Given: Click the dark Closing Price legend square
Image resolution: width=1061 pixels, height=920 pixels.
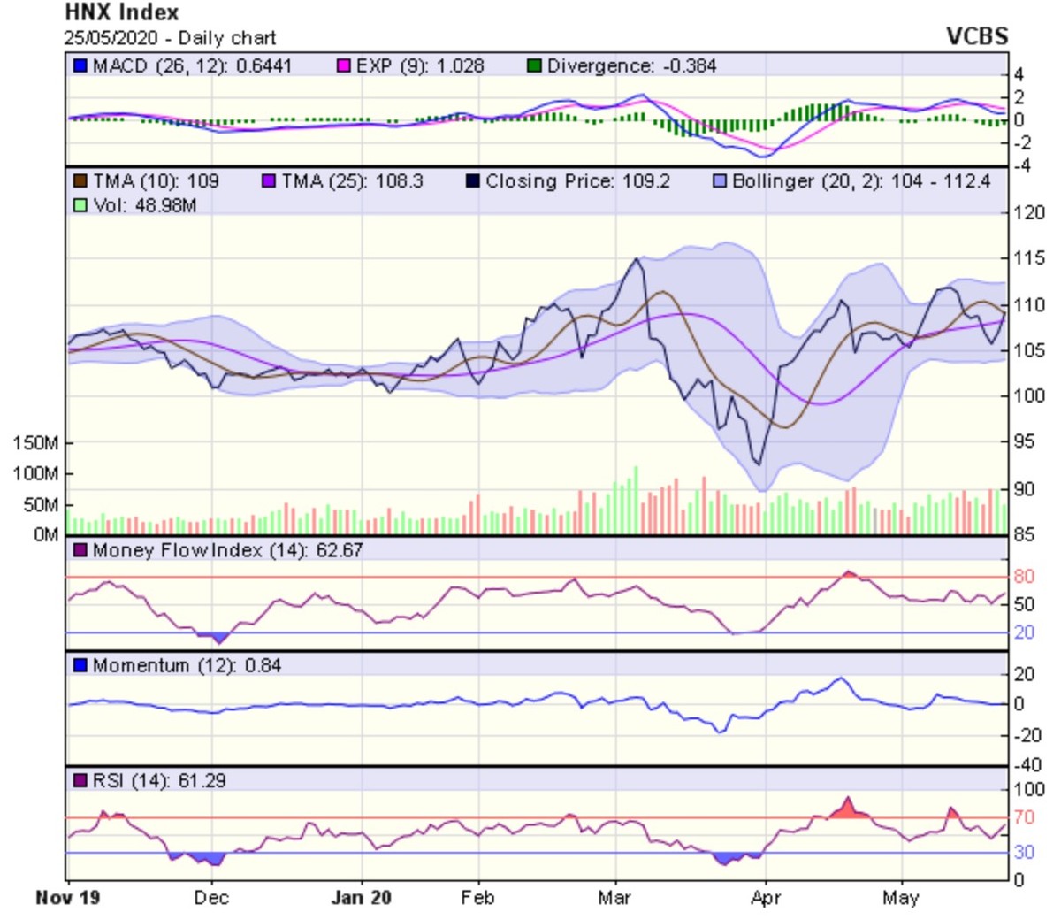Looking at the screenshot, I should pyautogui.click(x=473, y=181).
